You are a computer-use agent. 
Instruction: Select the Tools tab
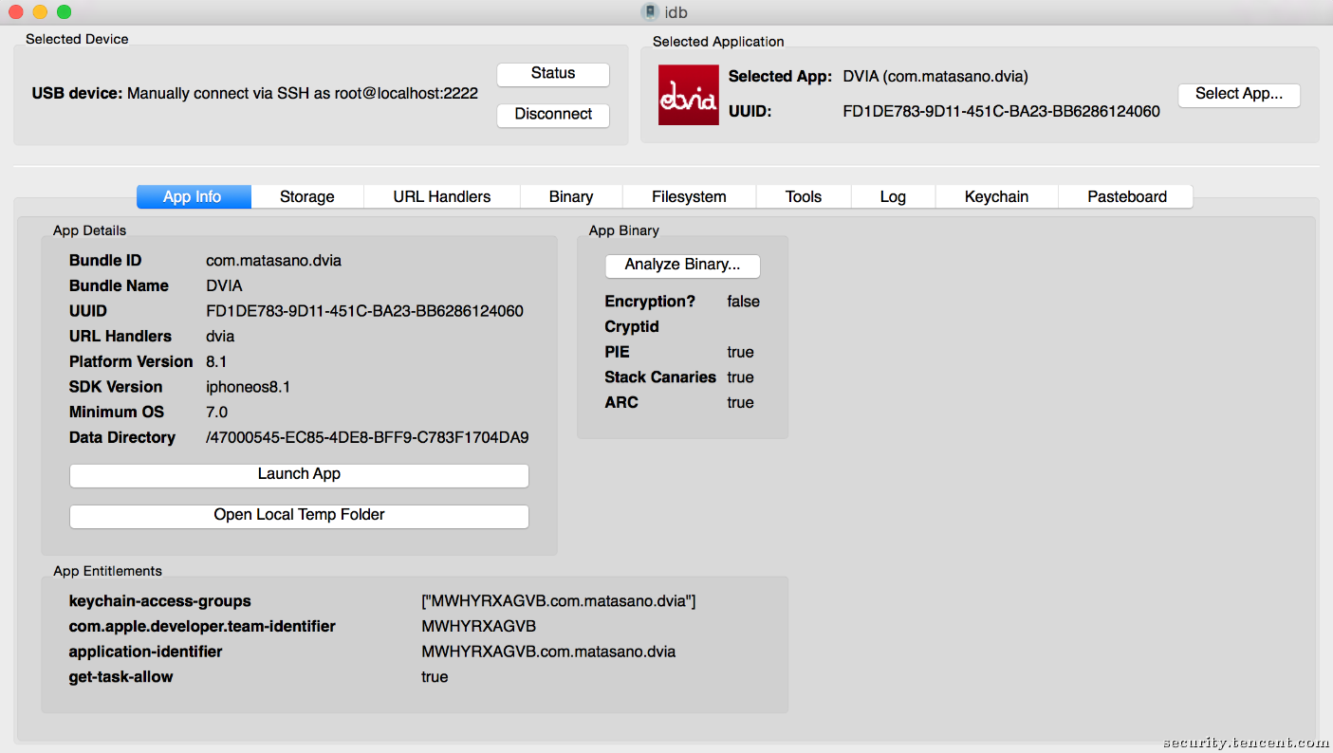pos(804,196)
